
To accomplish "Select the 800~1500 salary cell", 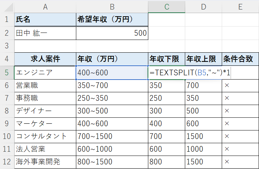I will pos(112,162).
